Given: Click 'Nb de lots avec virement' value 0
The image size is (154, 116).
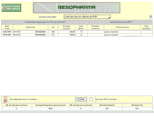Looking at the screenshot, I should coord(81,109).
